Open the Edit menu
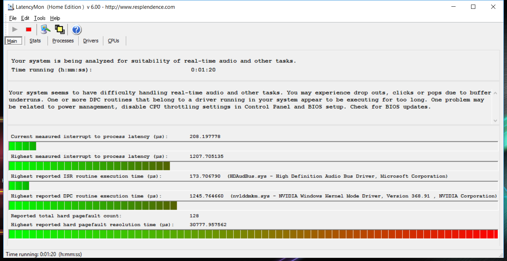Image resolution: width=507 pixels, height=261 pixels. coord(25,18)
